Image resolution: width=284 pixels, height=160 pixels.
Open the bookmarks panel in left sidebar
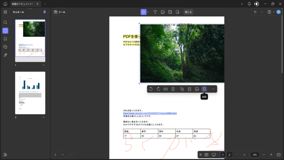(5, 39)
